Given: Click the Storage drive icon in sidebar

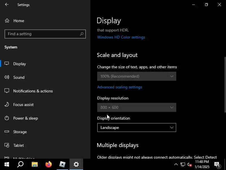Looking at the screenshot, I should [7, 131].
